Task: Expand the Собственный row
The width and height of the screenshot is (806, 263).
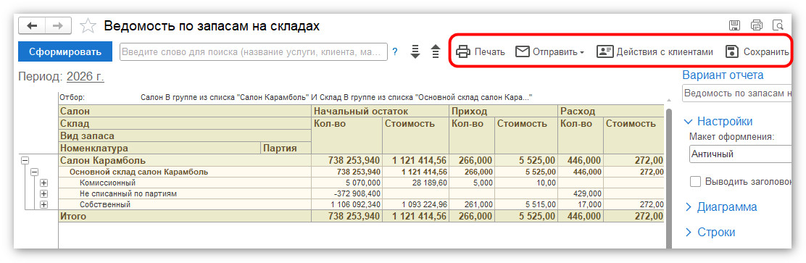Action: point(43,204)
